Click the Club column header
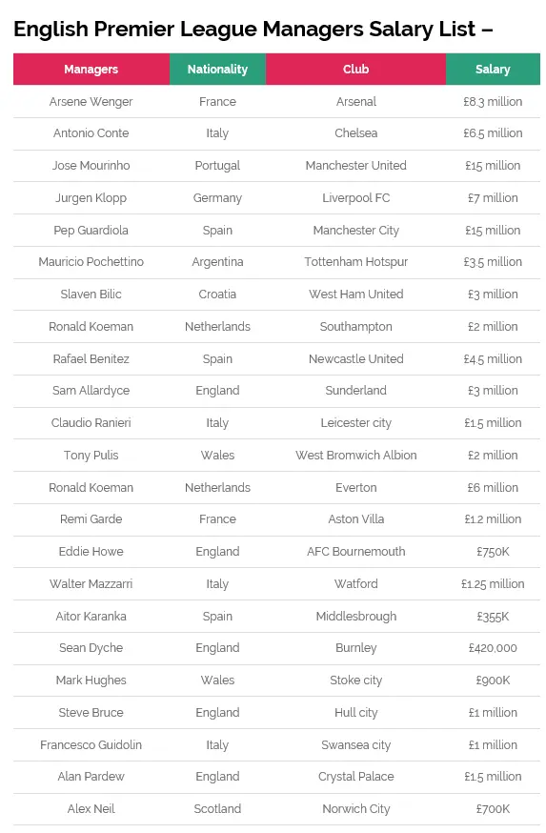Screen dimensions: 546x833 355,69
